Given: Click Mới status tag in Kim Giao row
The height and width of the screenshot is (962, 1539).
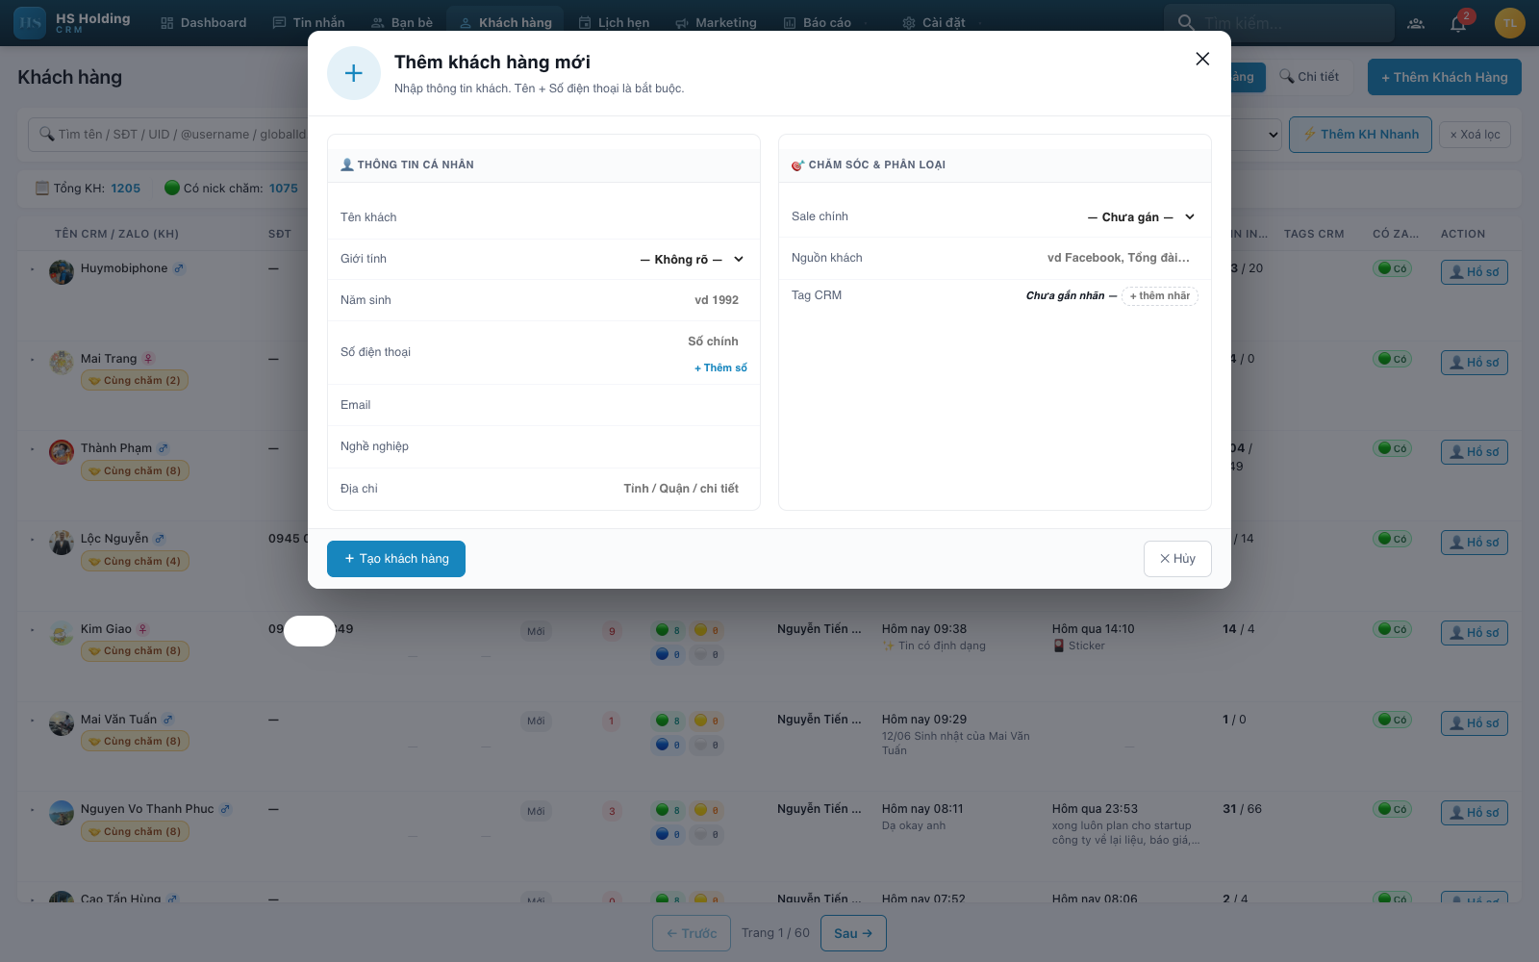Looking at the screenshot, I should 536,632.
